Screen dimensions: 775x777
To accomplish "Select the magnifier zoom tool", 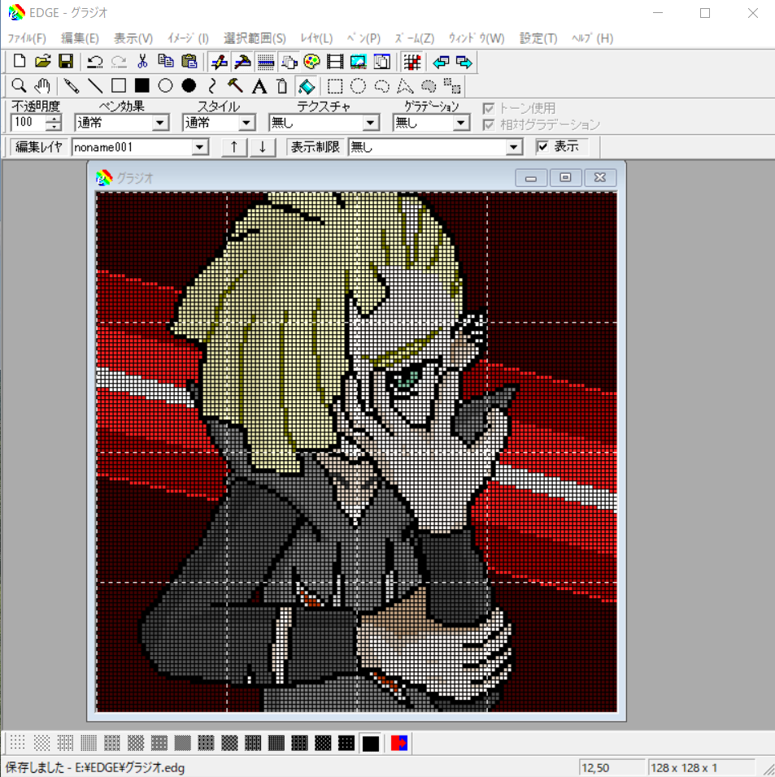I will pyautogui.click(x=19, y=86).
